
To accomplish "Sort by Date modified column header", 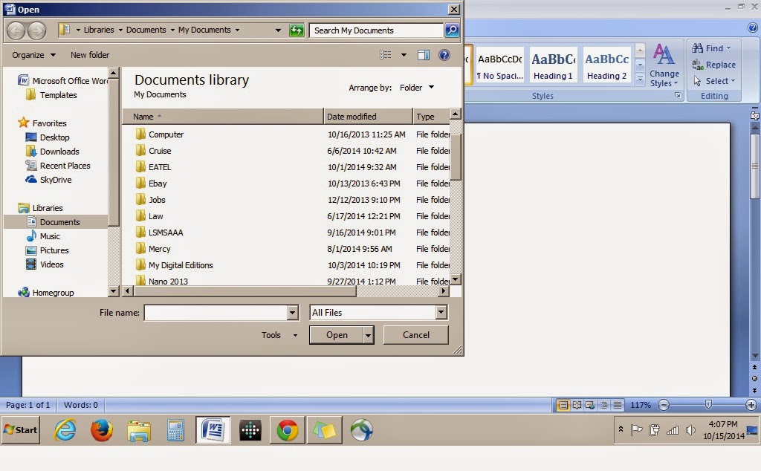I will tap(369, 117).
